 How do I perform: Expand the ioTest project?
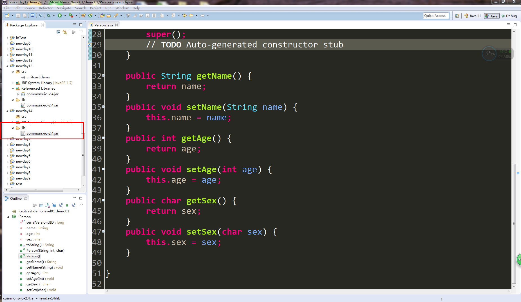7,38
